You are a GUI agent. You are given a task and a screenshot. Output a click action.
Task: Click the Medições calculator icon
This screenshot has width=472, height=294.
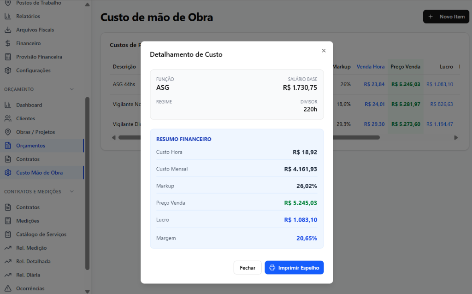[x=8, y=221]
